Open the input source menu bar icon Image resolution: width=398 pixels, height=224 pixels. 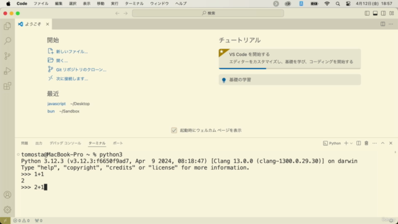[301, 4]
